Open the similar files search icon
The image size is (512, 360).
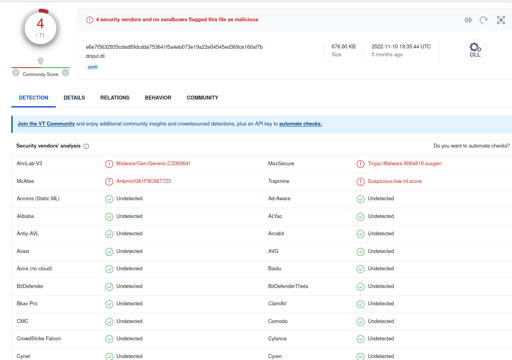[x=468, y=20]
